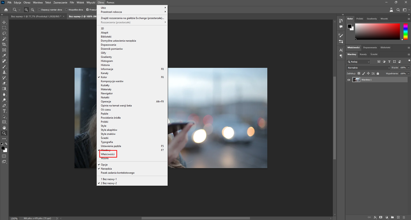
Task: Choose Pasek zadania kontekstowego entry
Action: tap(132, 173)
